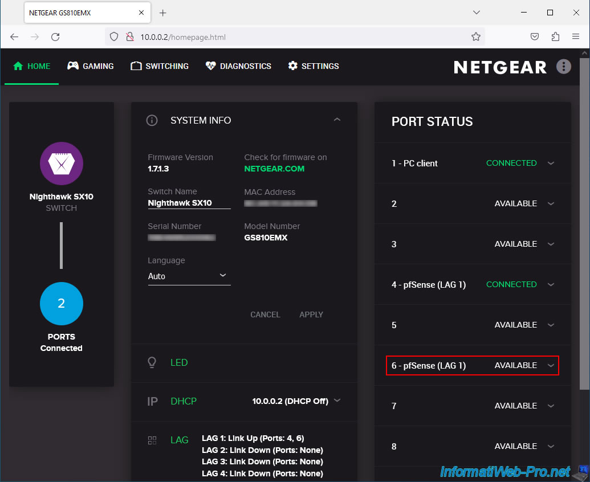Click the browser address bar URL

[x=183, y=37]
